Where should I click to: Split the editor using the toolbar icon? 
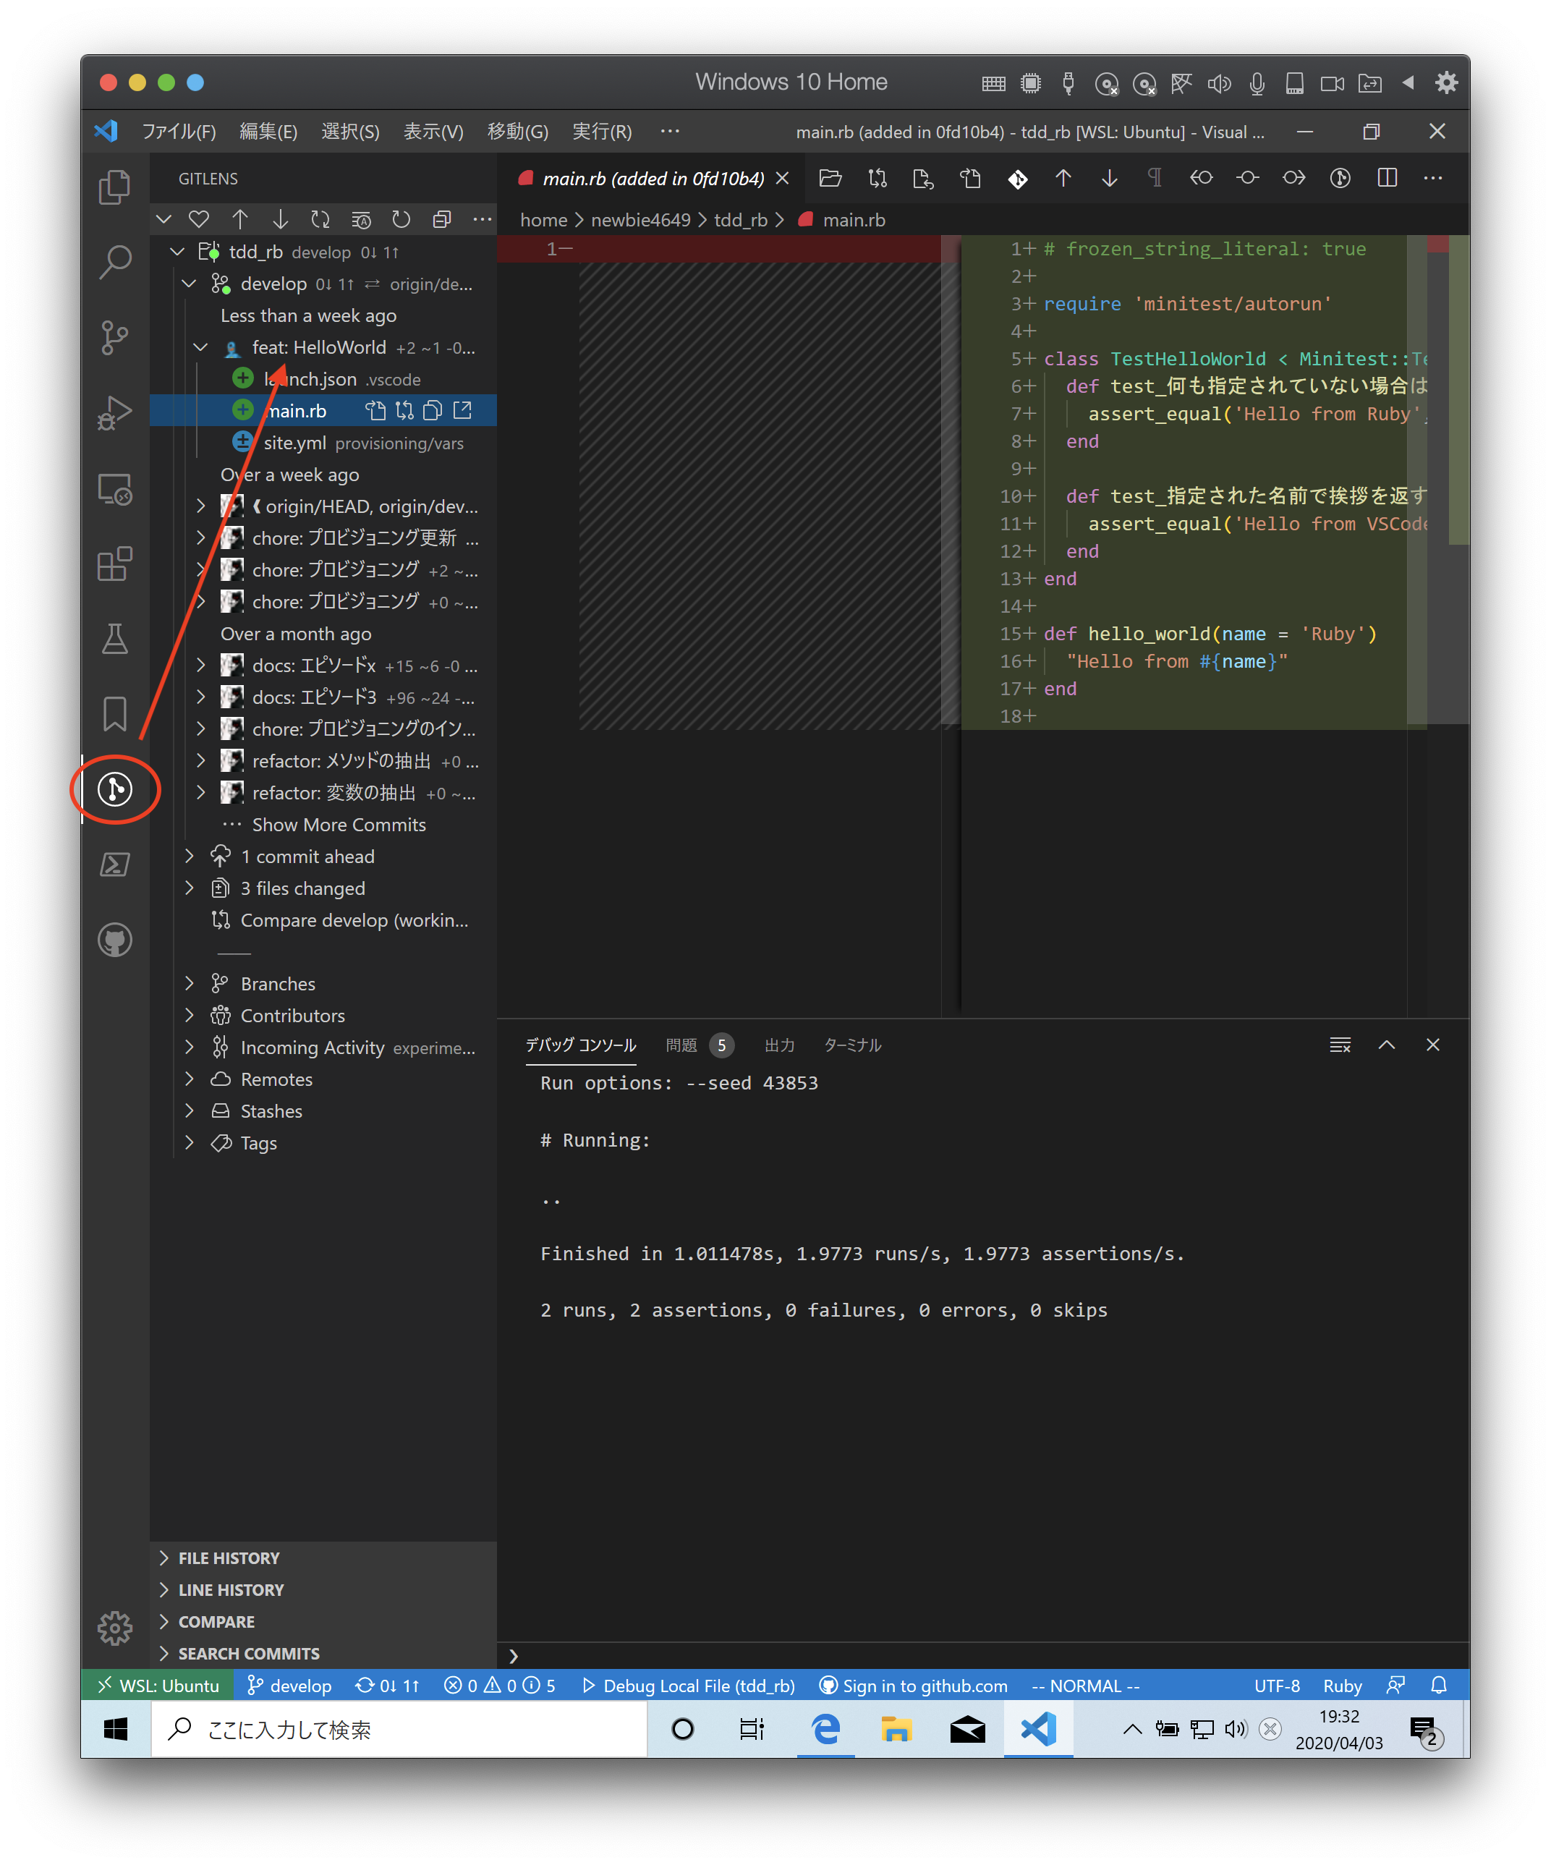pos(1386,178)
